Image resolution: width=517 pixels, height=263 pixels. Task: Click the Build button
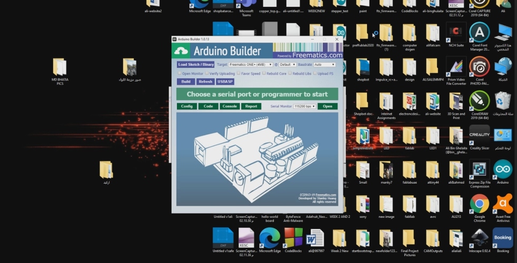click(x=186, y=82)
